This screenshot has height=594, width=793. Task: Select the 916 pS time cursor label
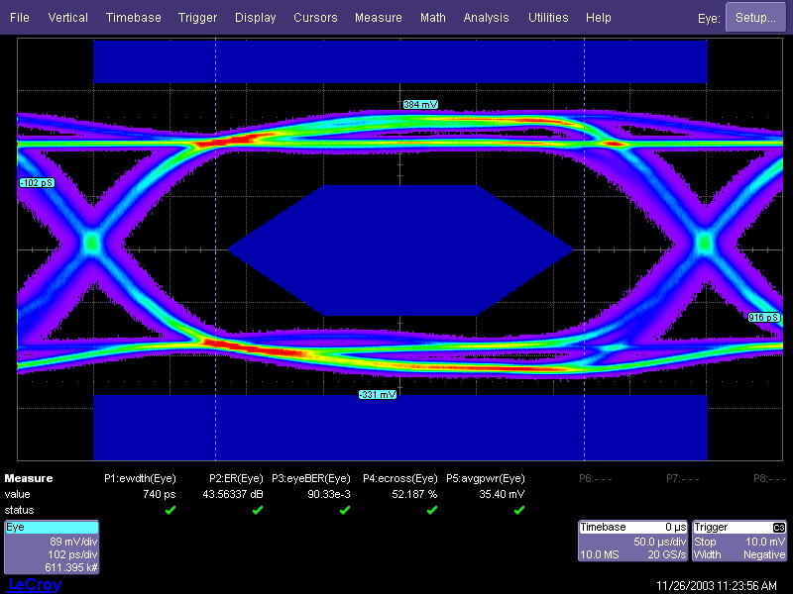click(x=763, y=317)
